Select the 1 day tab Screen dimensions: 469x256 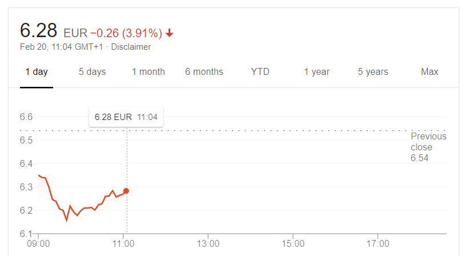pyautogui.click(x=37, y=72)
